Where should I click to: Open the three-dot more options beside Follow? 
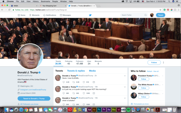click(x=163, y=63)
